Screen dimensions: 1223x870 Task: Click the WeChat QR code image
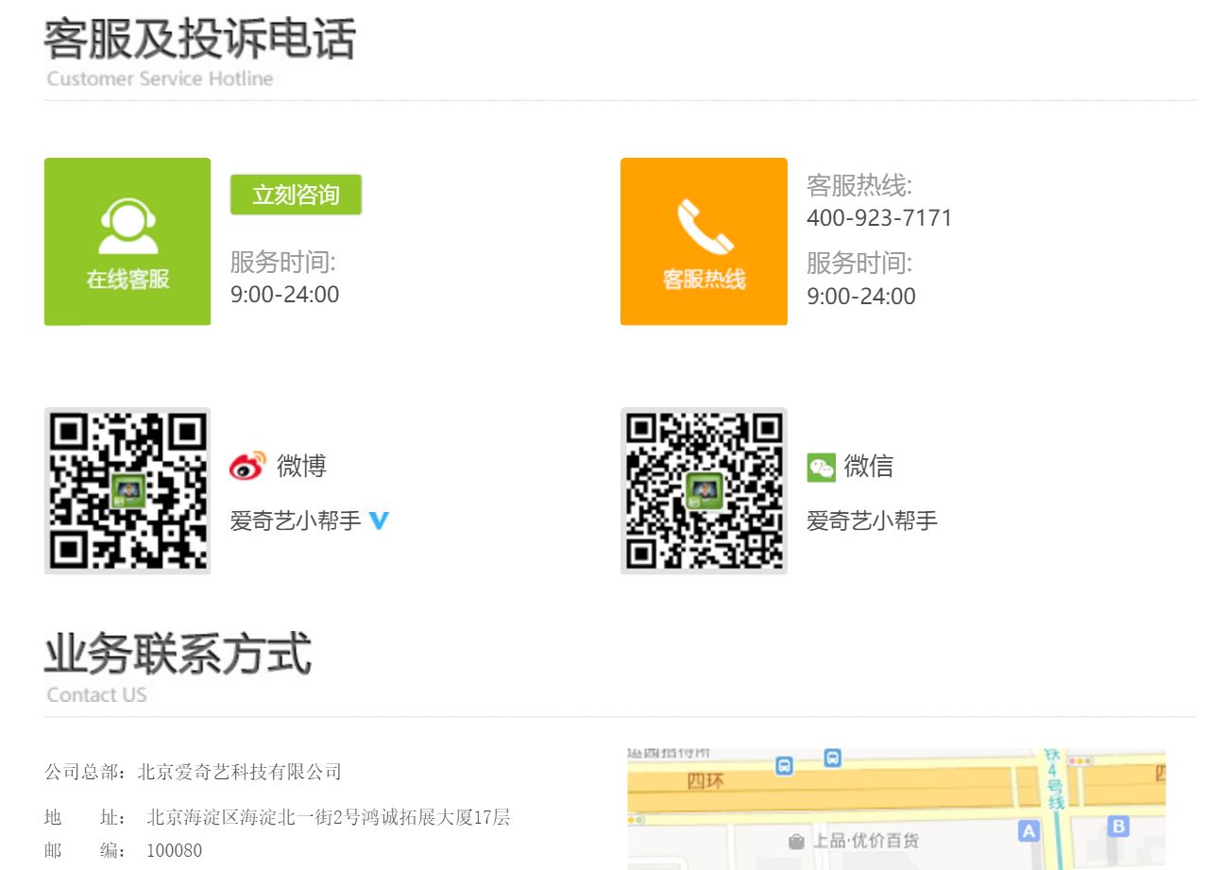[704, 491]
